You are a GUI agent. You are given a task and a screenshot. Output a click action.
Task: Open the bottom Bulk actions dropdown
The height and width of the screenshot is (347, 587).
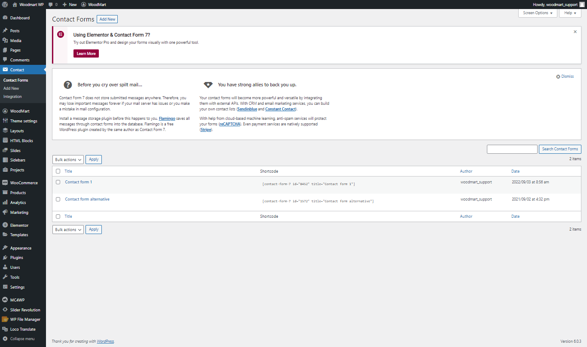pos(68,230)
